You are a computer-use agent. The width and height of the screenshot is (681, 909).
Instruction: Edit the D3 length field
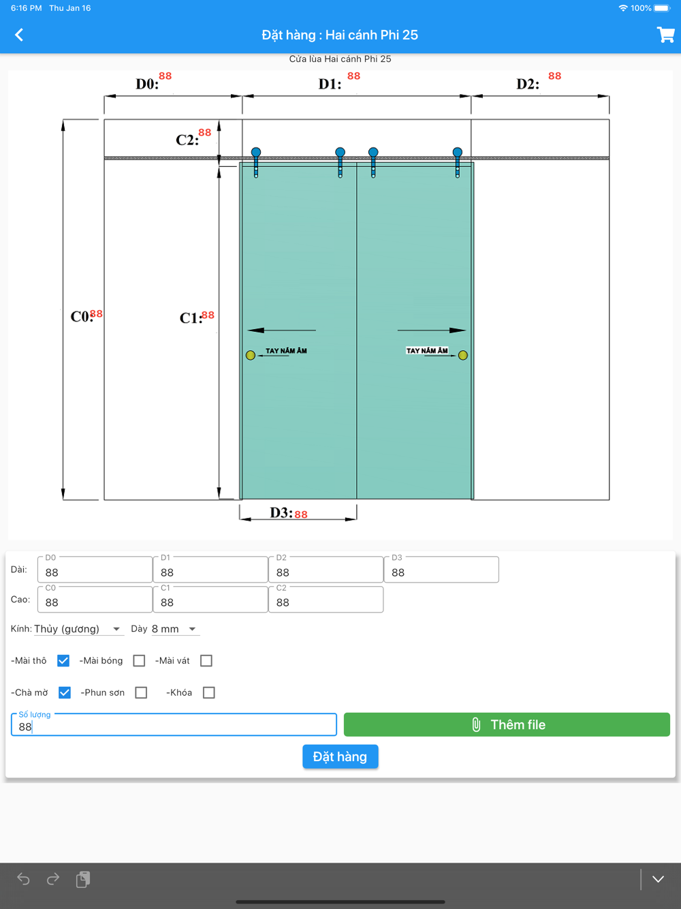coord(441,570)
